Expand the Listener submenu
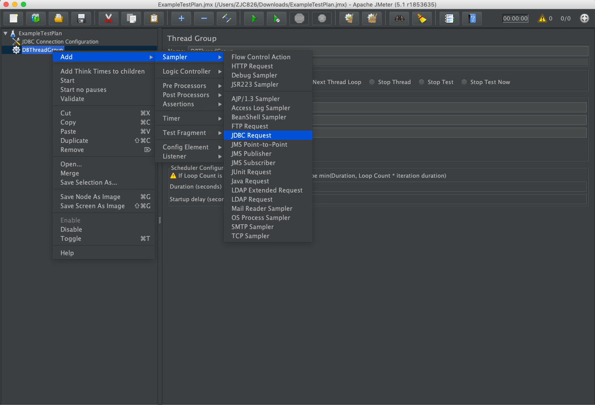The height and width of the screenshot is (405, 595). [x=189, y=156]
